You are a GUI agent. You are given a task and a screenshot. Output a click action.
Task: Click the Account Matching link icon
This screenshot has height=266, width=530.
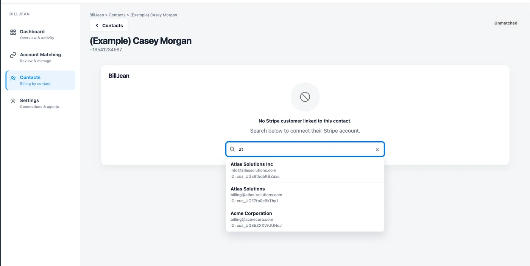pyautogui.click(x=13, y=55)
